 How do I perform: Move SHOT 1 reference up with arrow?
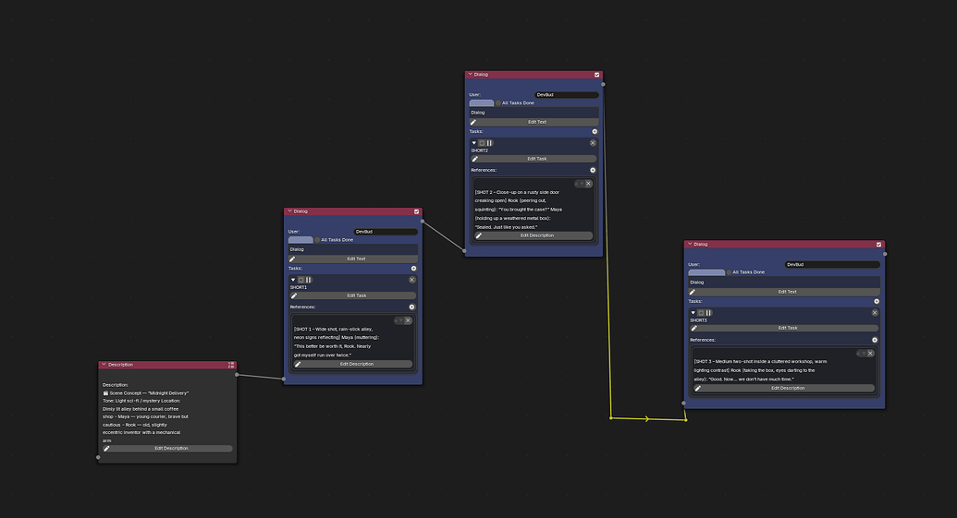point(396,320)
